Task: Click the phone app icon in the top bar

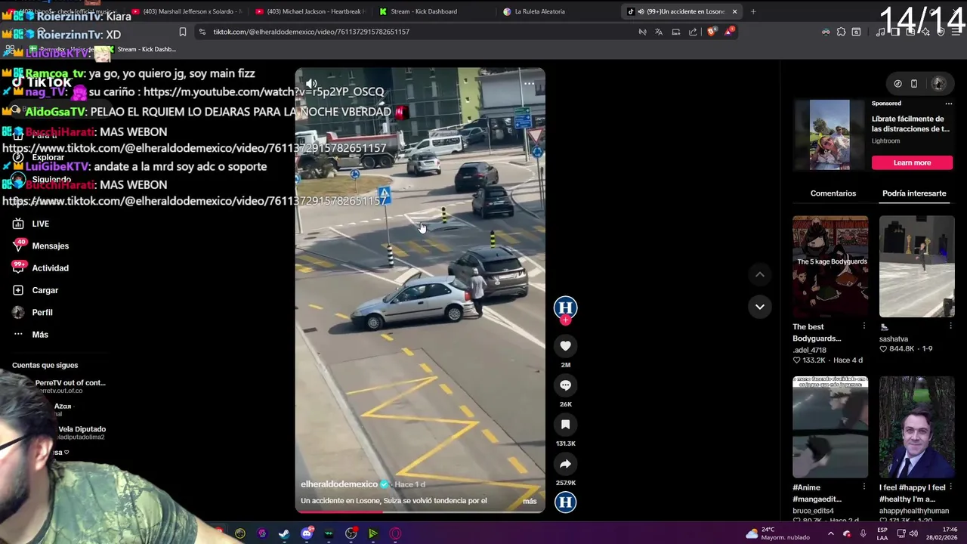Action: click(914, 84)
